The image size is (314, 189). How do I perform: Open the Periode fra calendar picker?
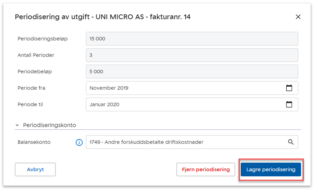pos(289,88)
